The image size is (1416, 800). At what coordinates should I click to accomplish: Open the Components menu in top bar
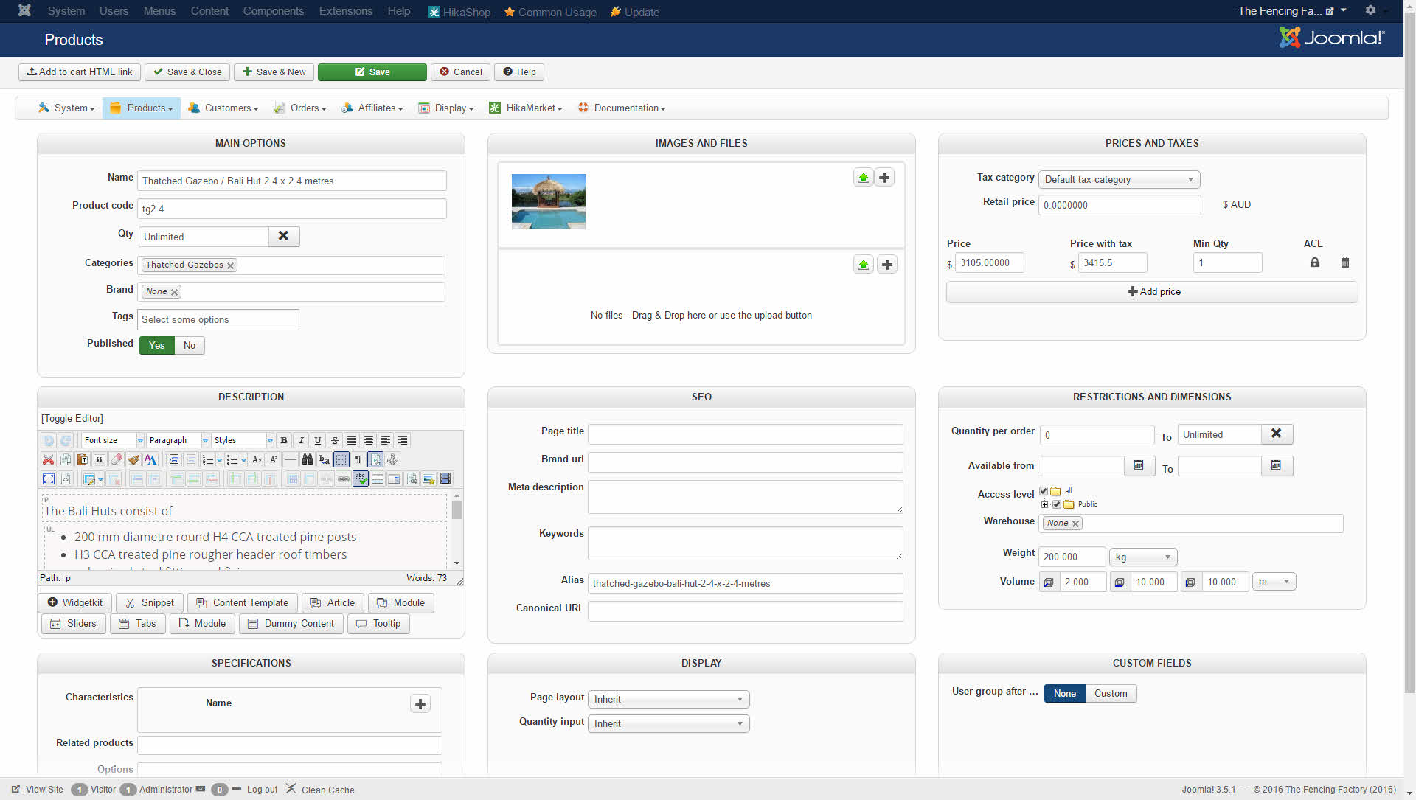pos(273,11)
